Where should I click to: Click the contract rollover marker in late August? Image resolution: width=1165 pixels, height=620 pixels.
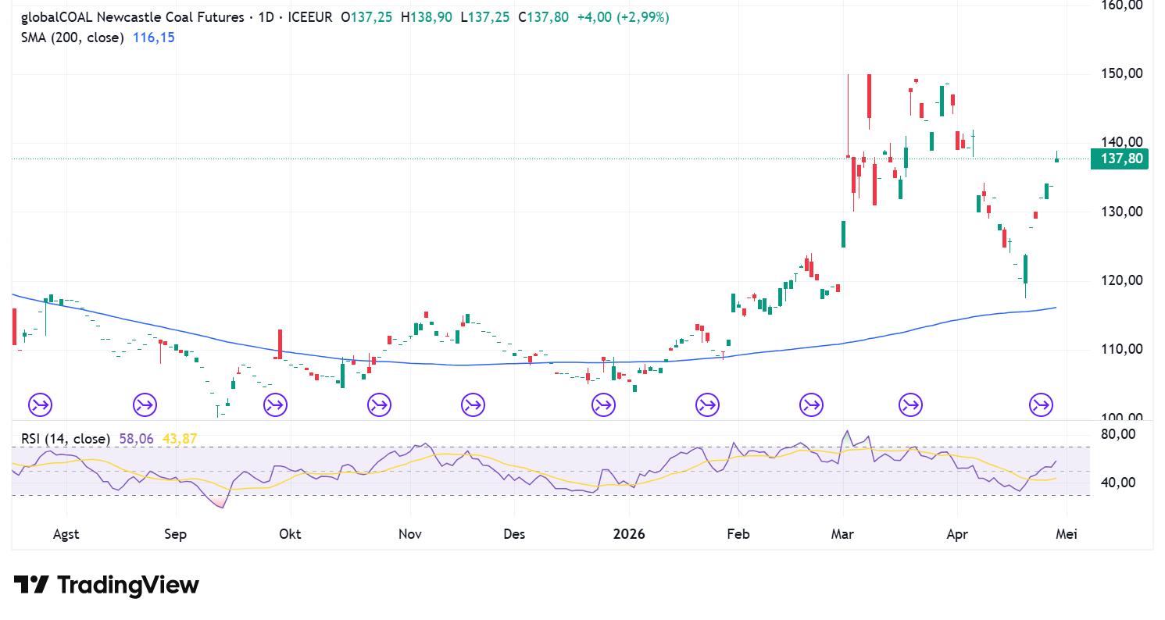coord(145,405)
